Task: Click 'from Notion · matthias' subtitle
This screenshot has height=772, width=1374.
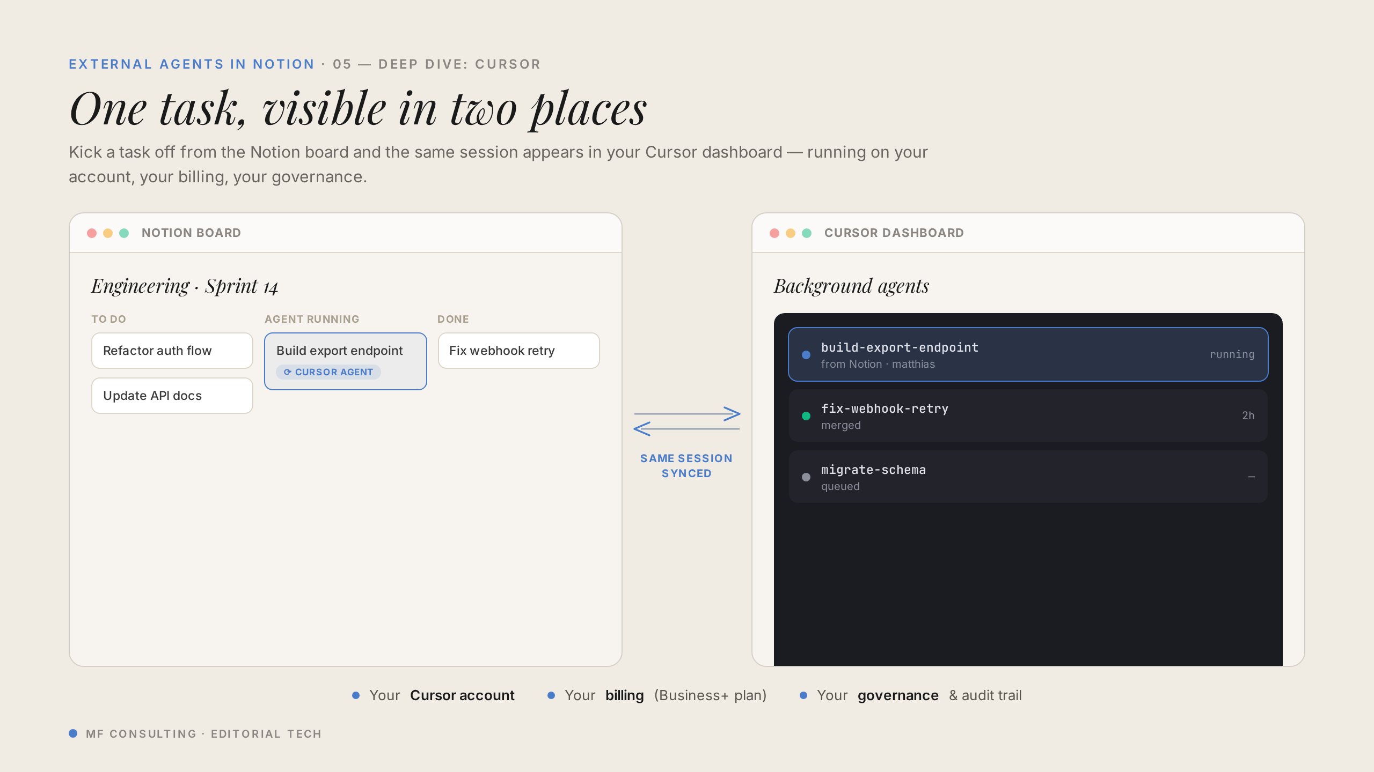Action: [x=878, y=364]
